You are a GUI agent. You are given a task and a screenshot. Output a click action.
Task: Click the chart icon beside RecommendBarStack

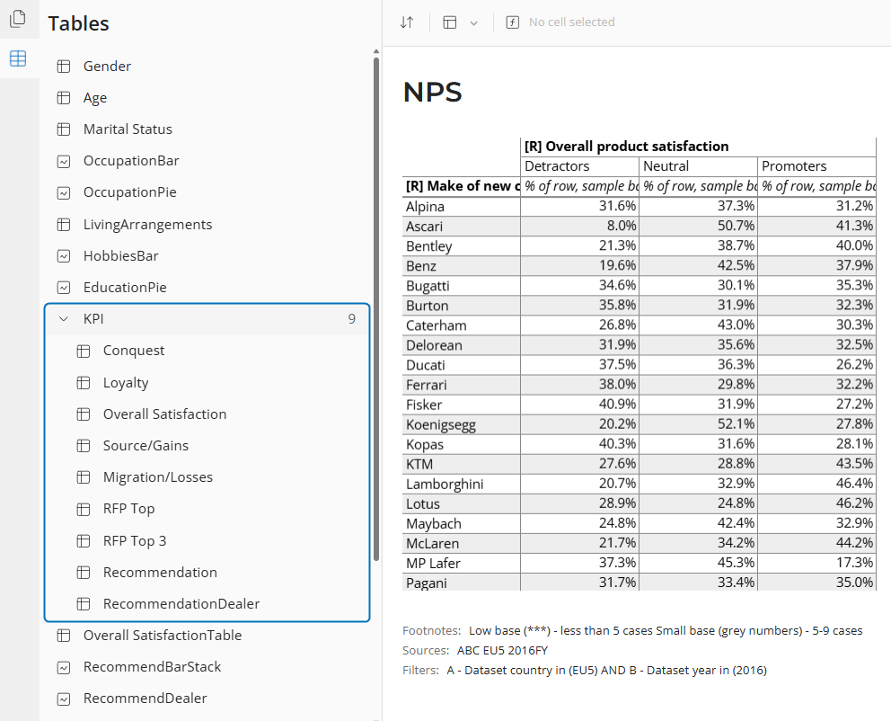pos(64,667)
